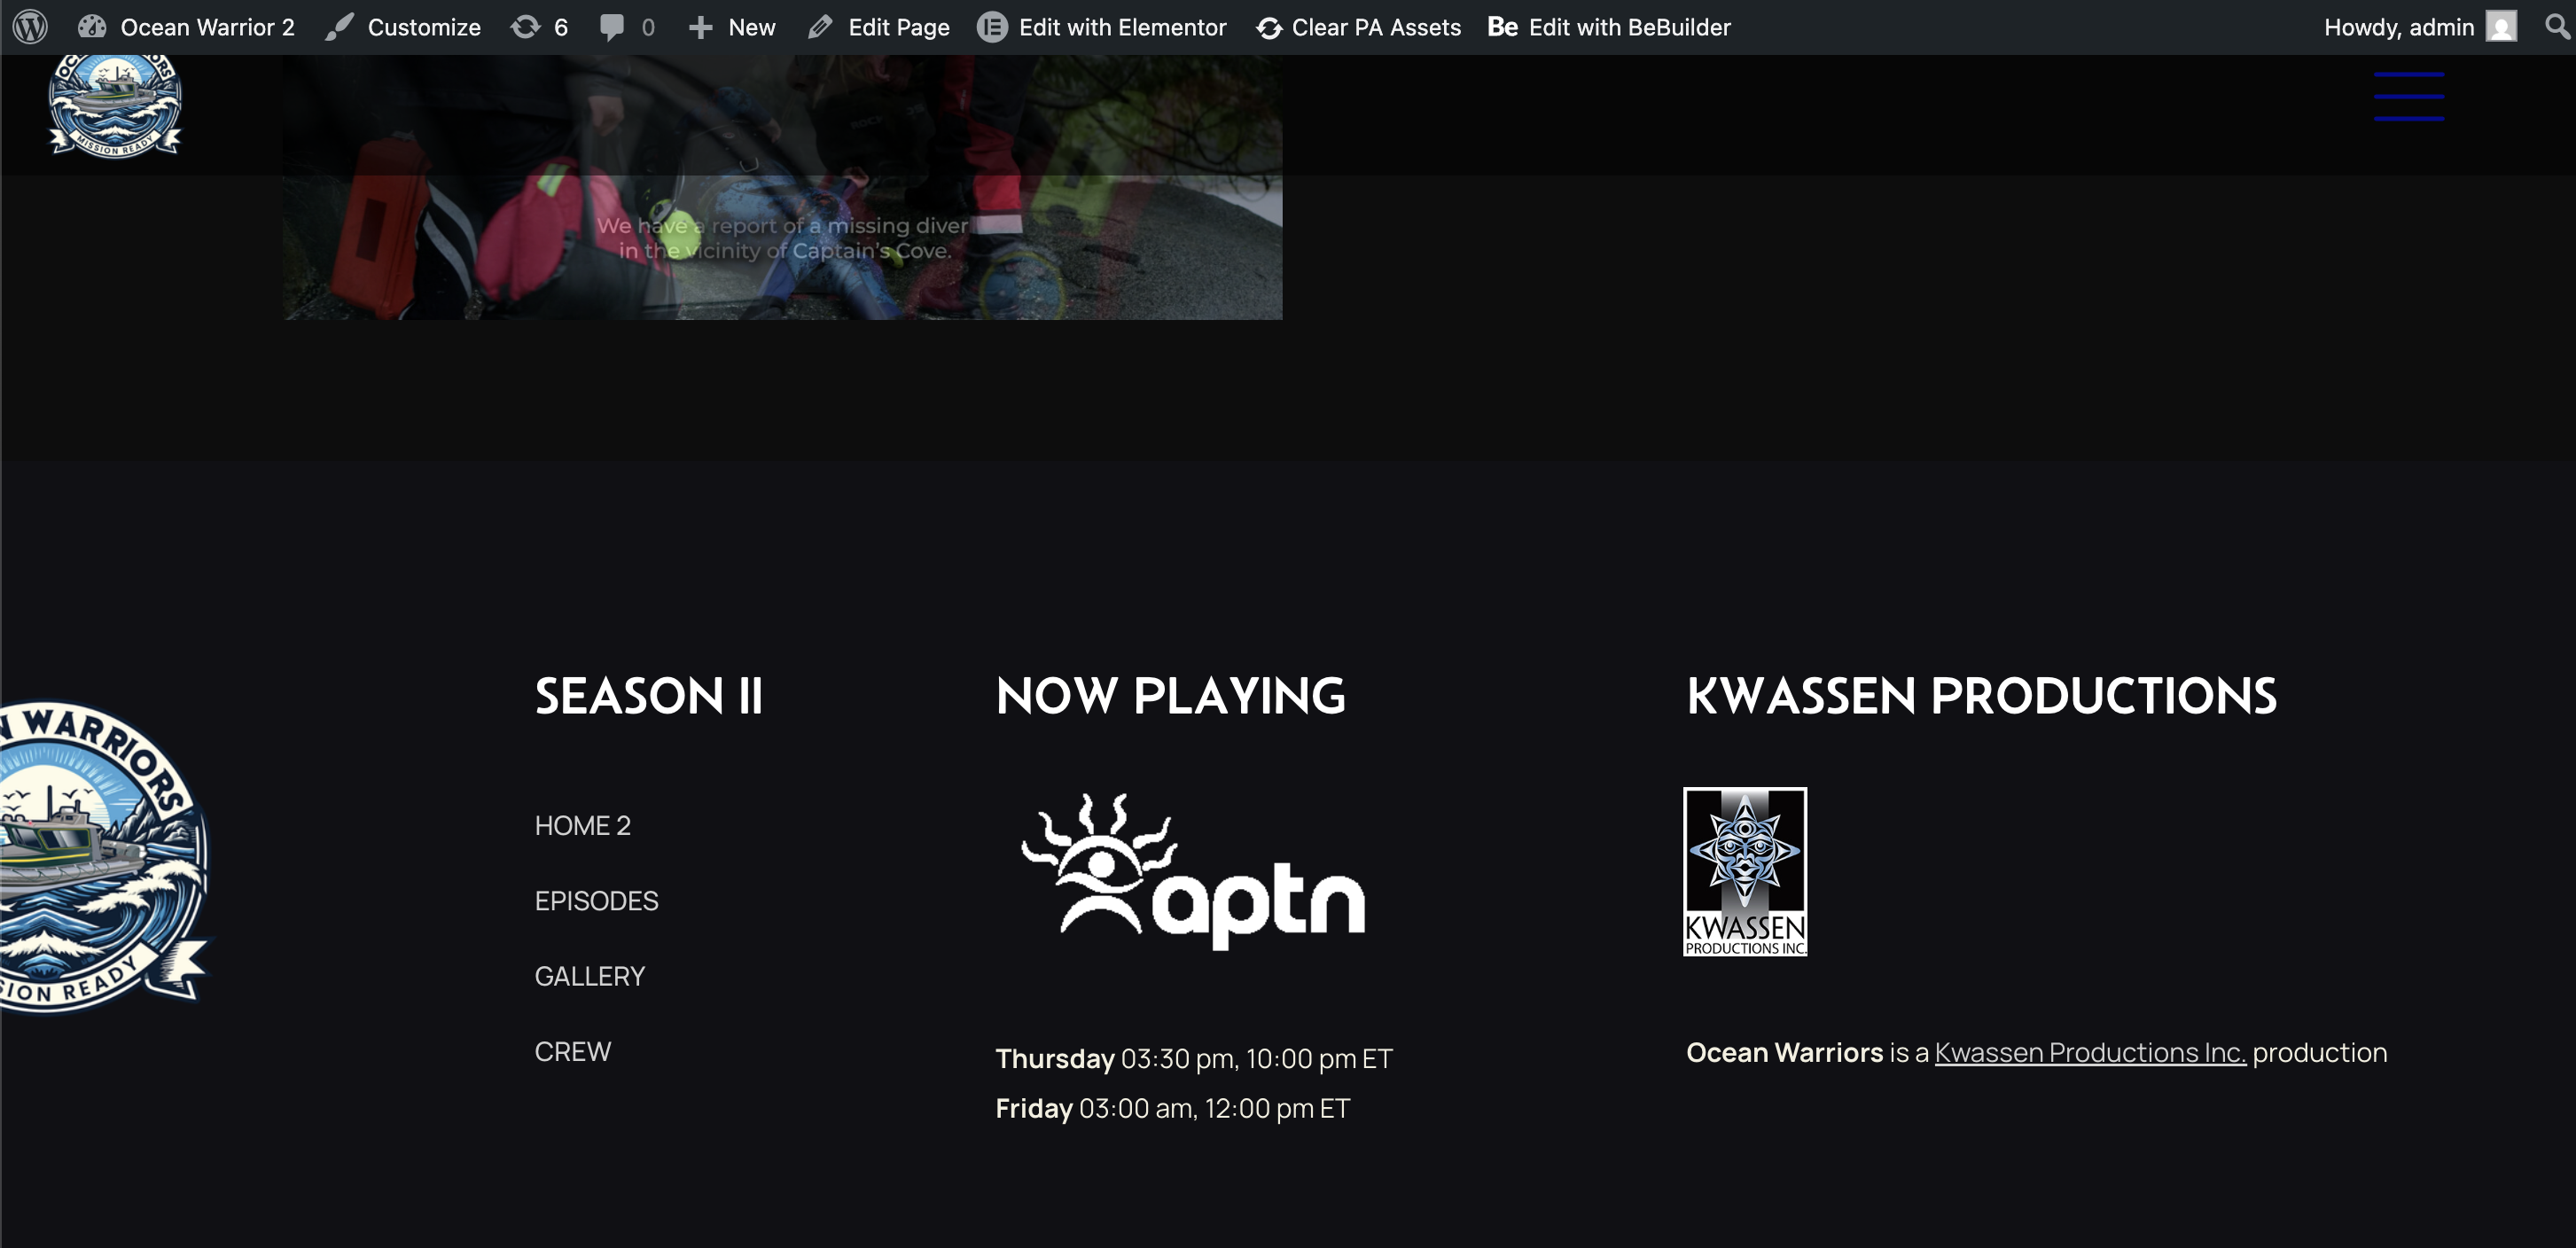This screenshot has width=2576, height=1248.
Task: Click the admin bar search magnifier icon
Action: tap(2556, 27)
